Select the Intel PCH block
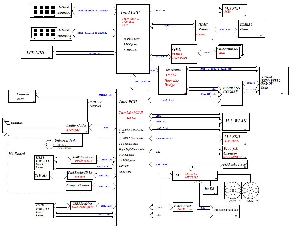The image size is (291, 228). [132, 157]
